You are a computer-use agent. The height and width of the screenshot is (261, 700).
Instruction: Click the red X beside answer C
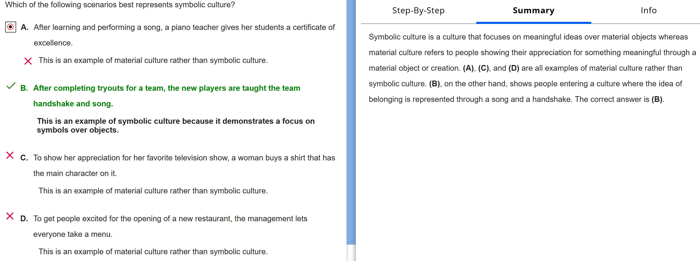10,155
